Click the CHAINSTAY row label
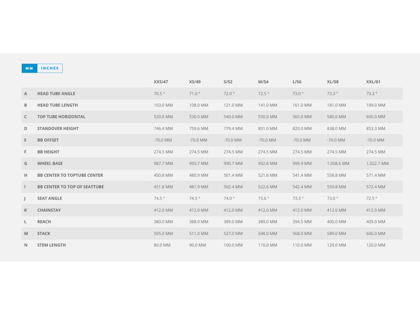The width and height of the screenshot is (420, 315). coord(49,210)
